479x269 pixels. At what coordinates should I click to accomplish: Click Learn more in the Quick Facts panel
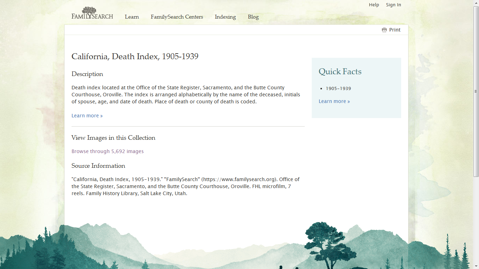click(x=334, y=101)
